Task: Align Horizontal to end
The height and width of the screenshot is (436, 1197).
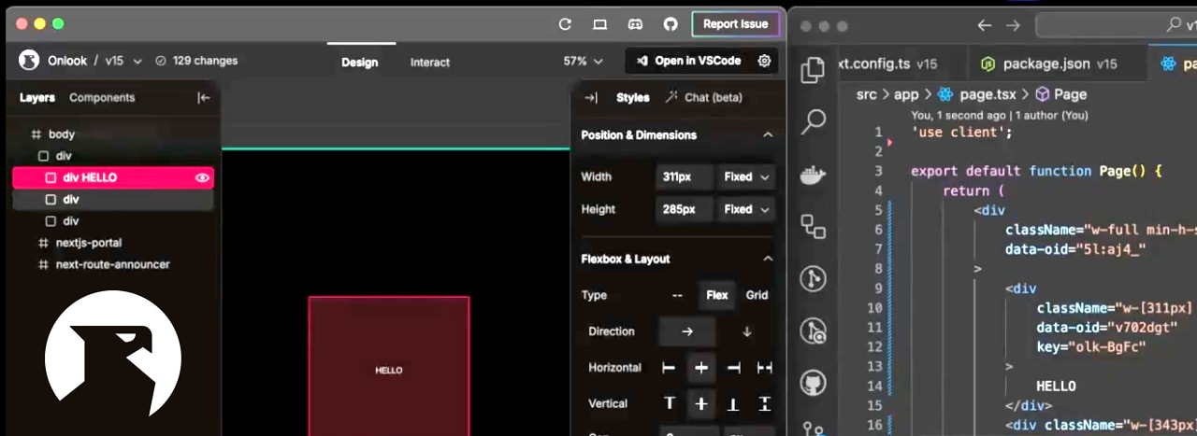Action: pos(734,368)
